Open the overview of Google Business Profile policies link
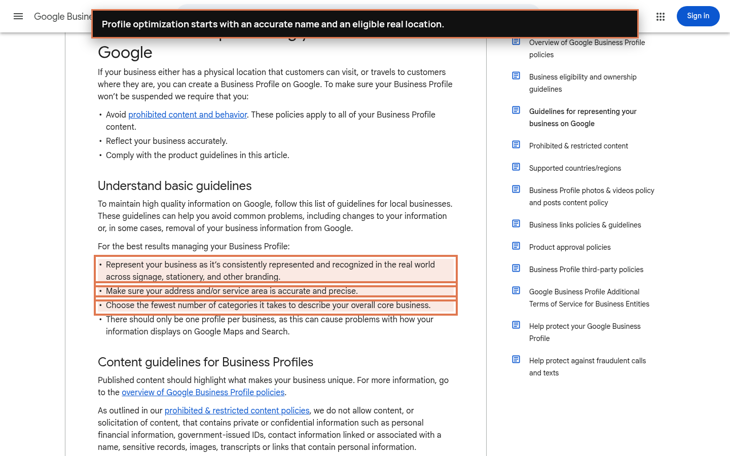This screenshot has height=456, width=730. pyautogui.click(x=203, y=393)
